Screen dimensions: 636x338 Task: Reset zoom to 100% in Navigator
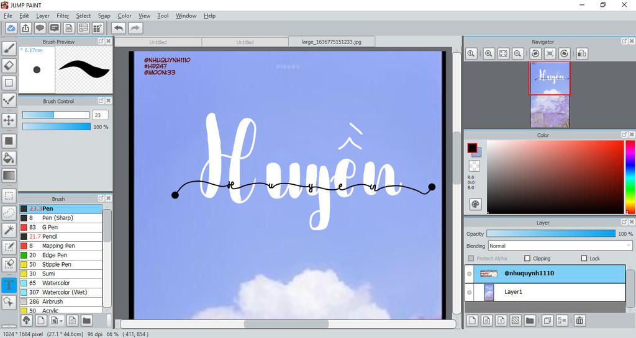click(x=471, y=53)
